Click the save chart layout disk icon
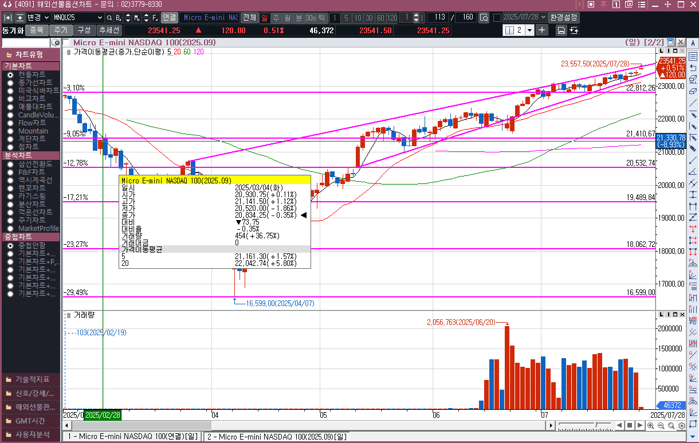699x443 pixels. [561, 30]
